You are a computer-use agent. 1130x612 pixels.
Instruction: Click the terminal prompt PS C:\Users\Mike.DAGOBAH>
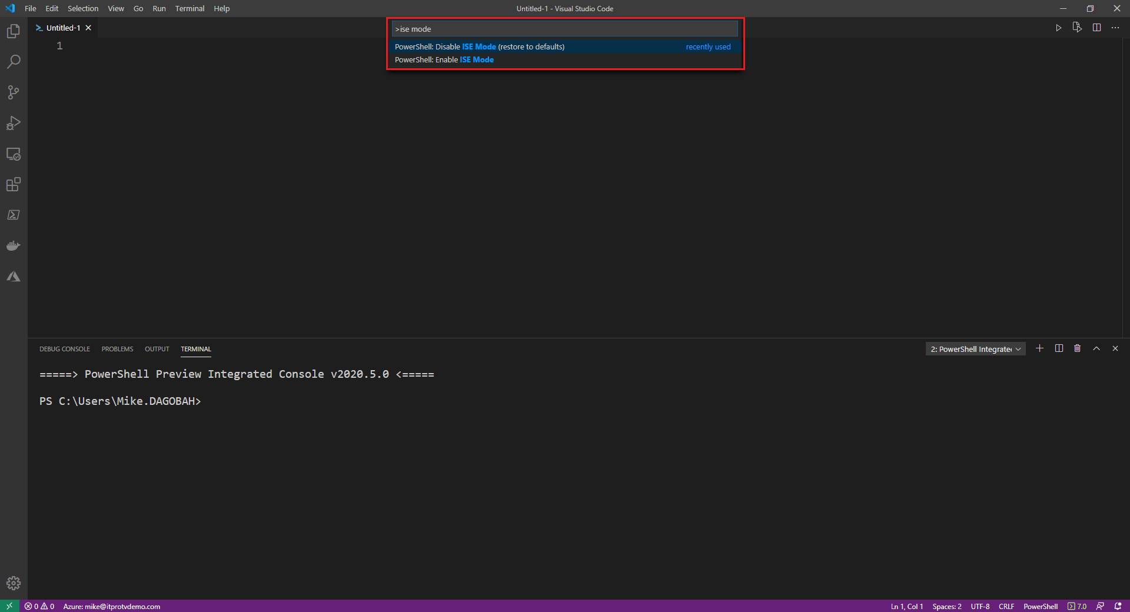point(120,401)
